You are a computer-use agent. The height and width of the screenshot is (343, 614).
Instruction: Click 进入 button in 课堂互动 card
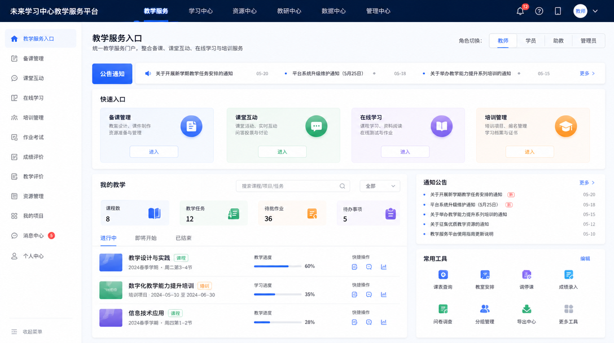[282, 152]
